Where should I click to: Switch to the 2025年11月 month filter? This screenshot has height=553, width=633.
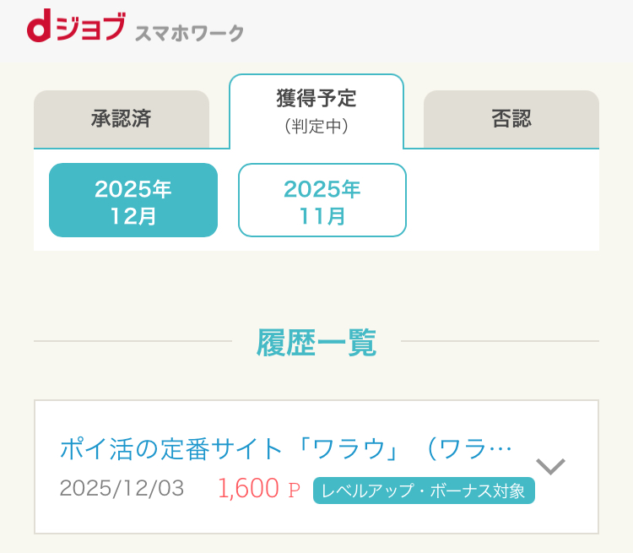pos(322,201)
